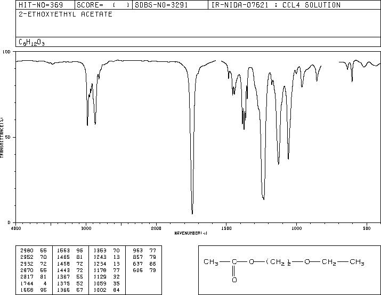Image resolution: width=381 pixels, height=295 pixels.
Task: Click the 1000 x-axis tick label
Action: 296,228
